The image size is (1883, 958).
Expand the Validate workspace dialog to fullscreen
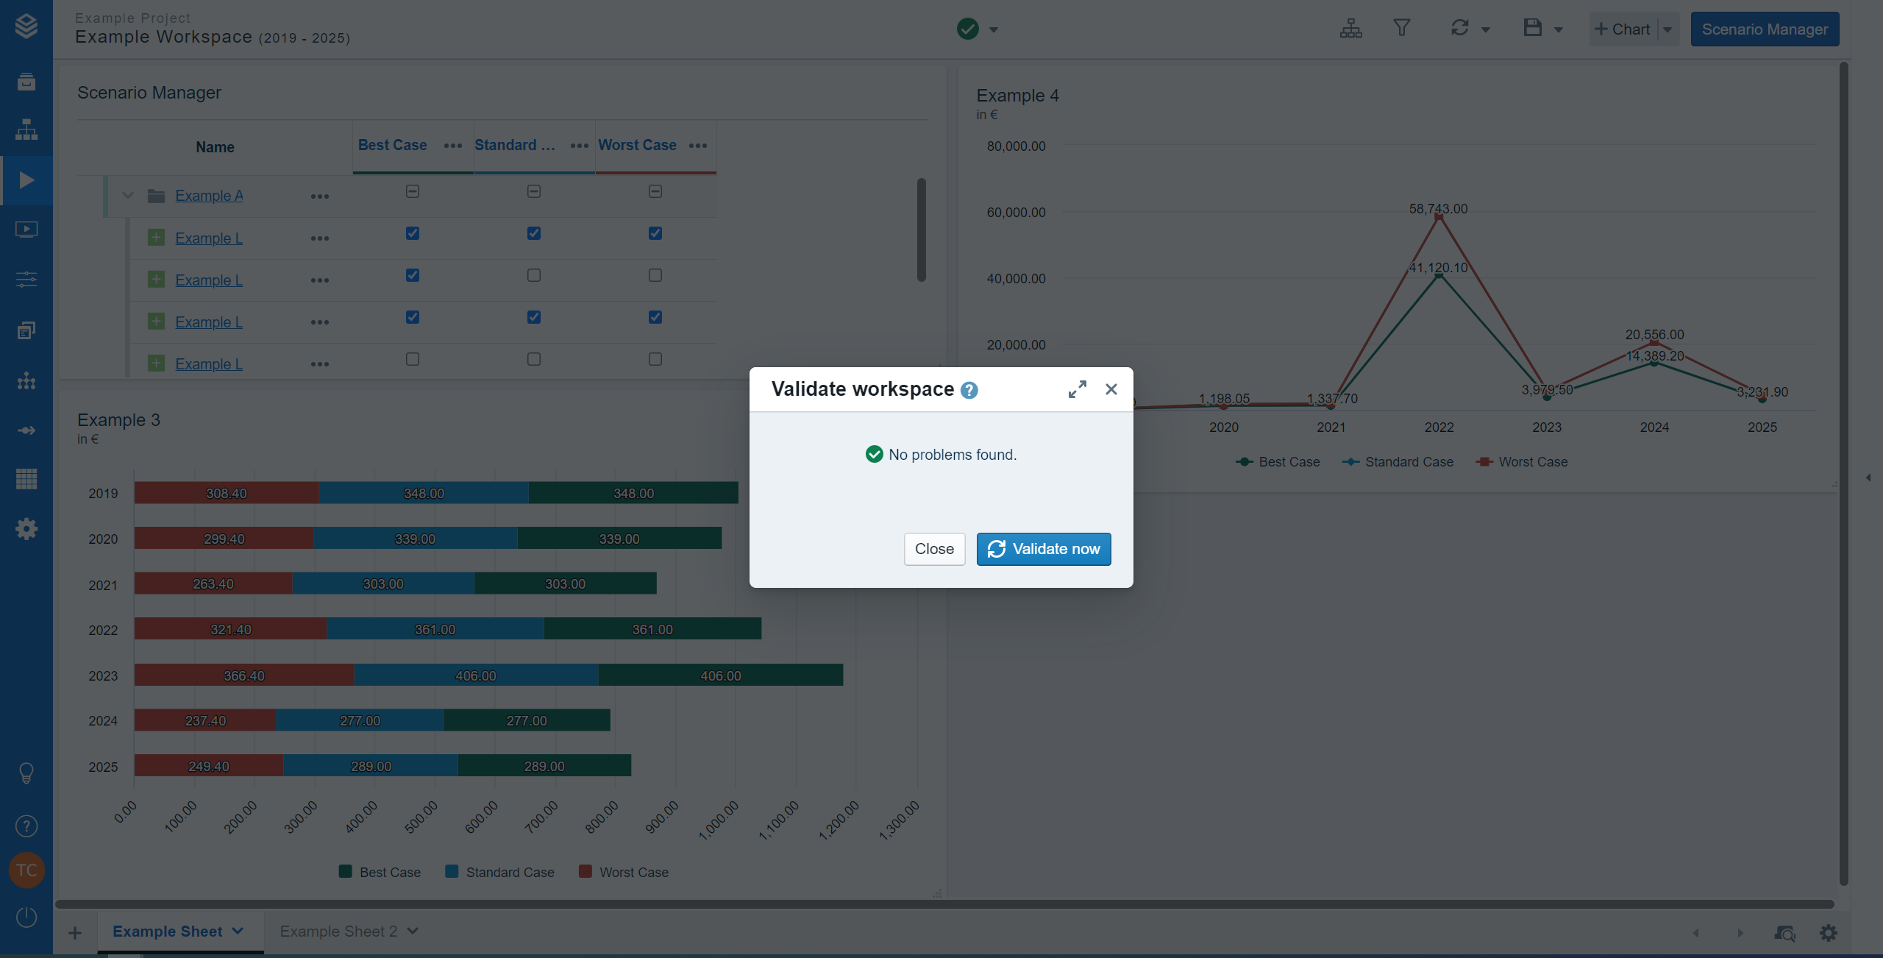(x=1077, y=389)
